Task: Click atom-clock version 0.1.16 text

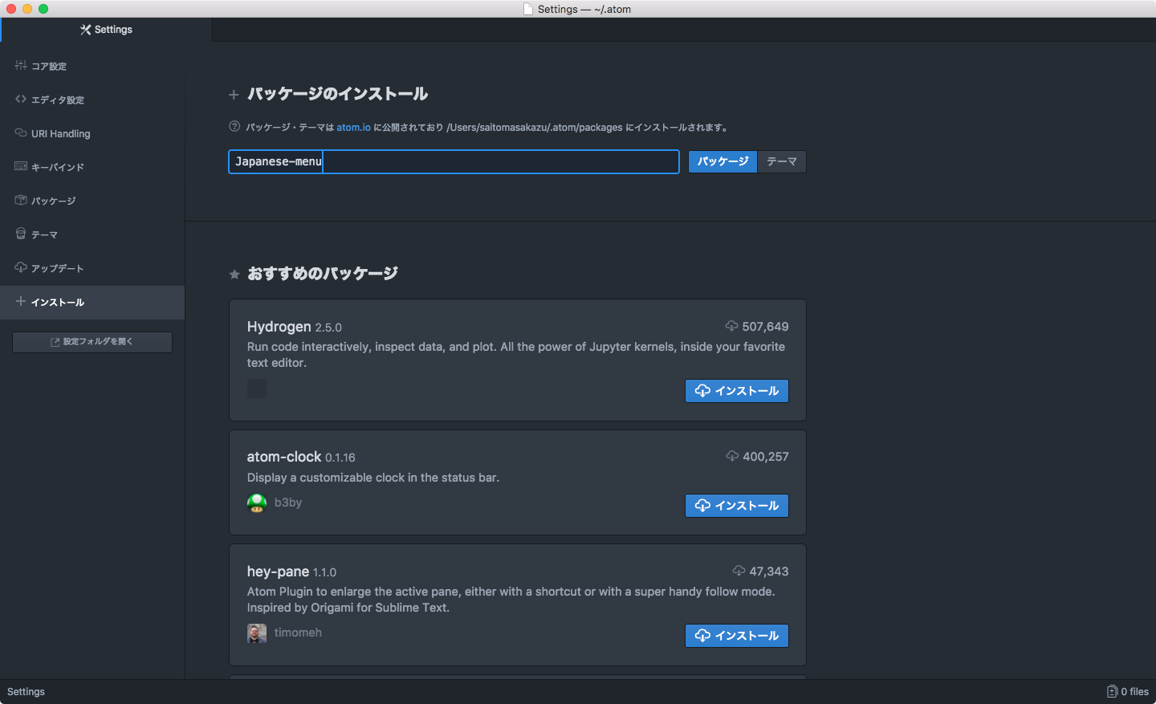Action: tap(340, 458)
